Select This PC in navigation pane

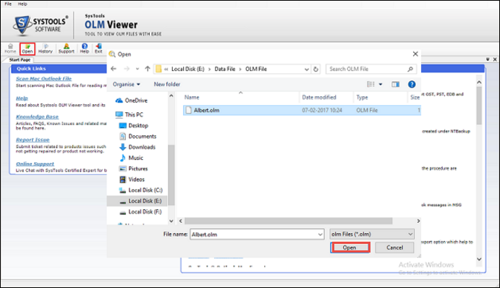coord(130,114)
